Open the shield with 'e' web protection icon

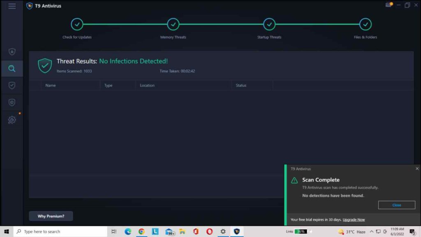click(x=12, y=102)
